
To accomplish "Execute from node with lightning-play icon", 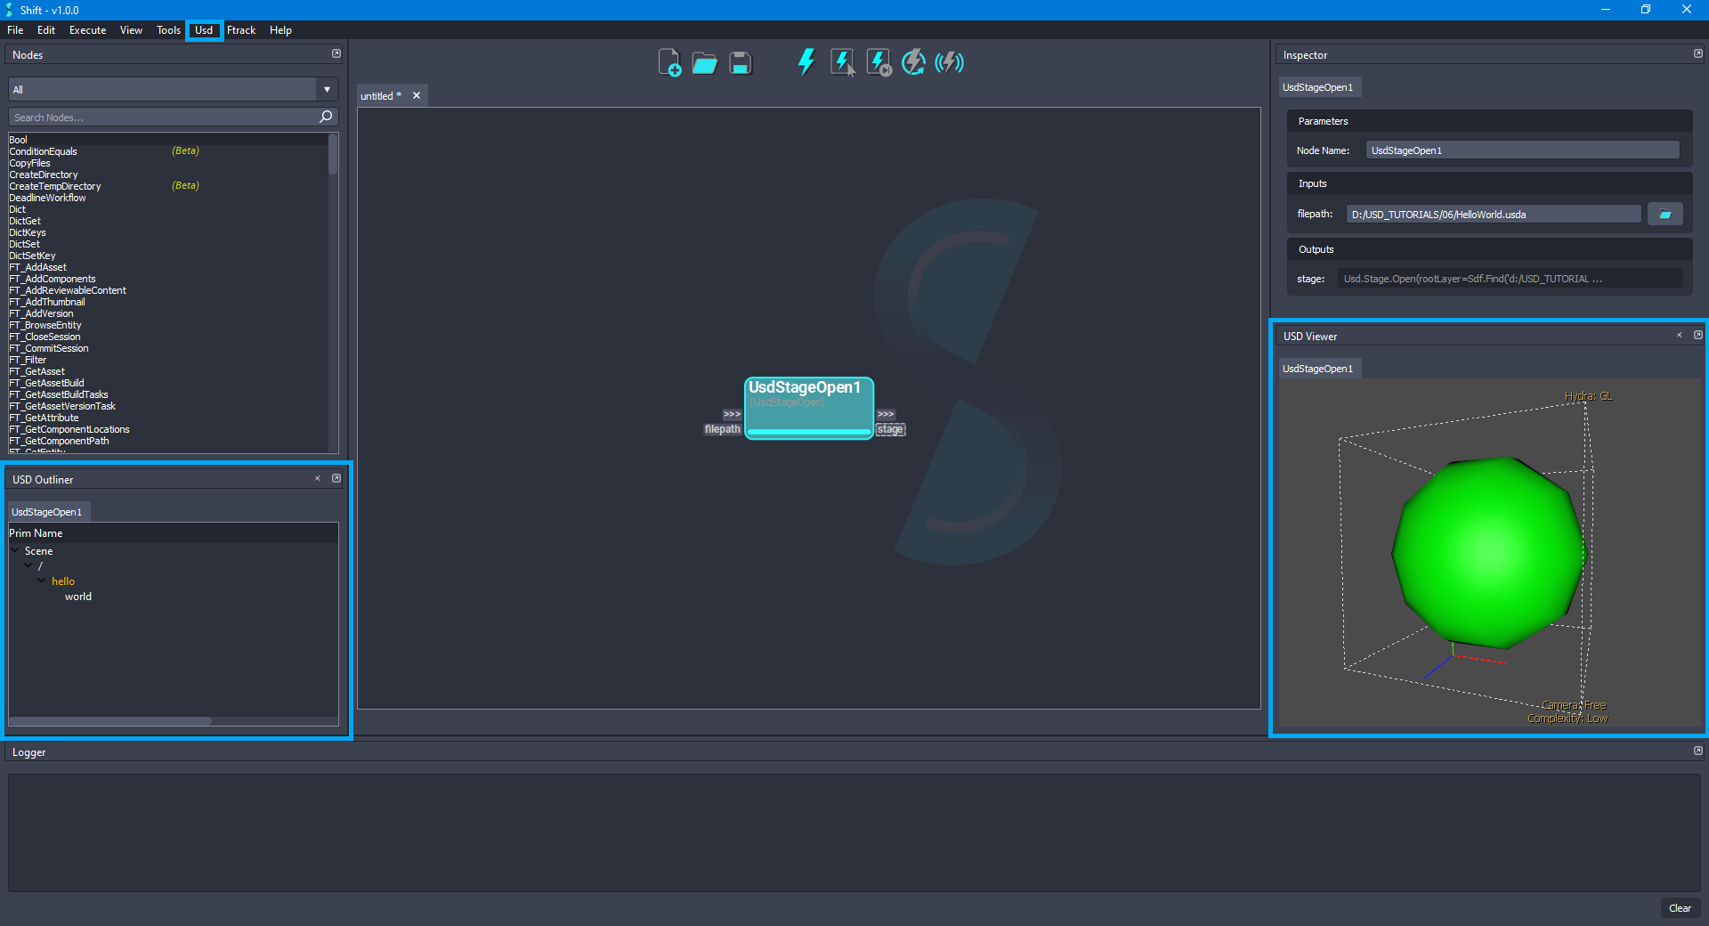I will click(x=878, y=61).
